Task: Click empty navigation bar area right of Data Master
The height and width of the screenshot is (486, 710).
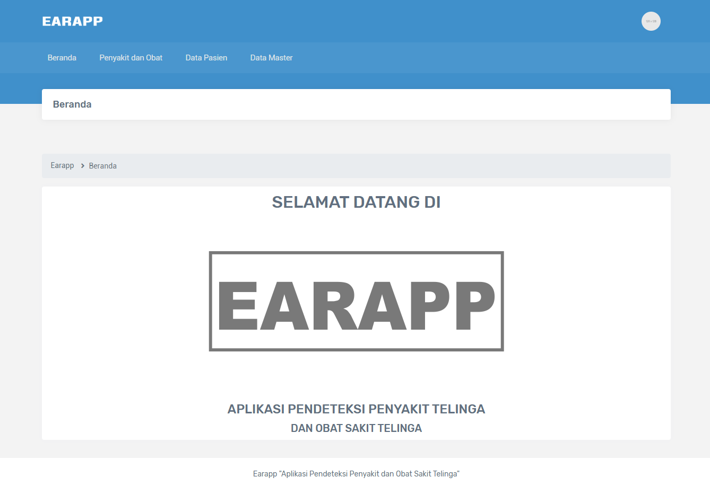Action: pyautogui.click(x=478, y=58)
